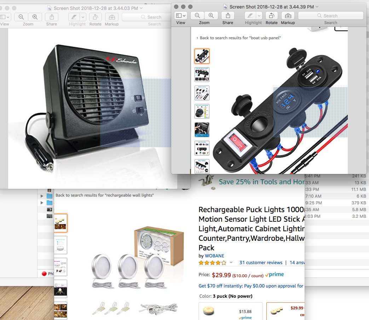Rotate image in 3.44.03 PM window

pyautogui.click(x=95, y=17)
